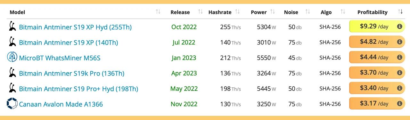The height and width of the screenshot is (120, 410).
Task: Open info icon on $3.70 /day profitability
Action: [399, 73]
